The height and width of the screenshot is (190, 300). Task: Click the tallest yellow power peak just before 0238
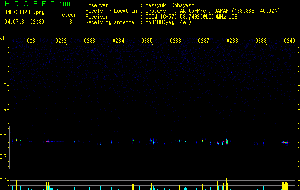tap(227, 184)
